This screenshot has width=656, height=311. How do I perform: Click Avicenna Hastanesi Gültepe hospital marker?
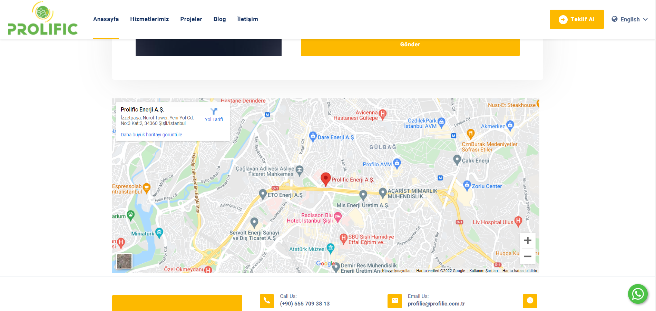(x=382, y=114)
